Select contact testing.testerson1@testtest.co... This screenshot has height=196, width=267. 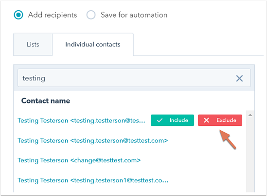(x=93, y=180)
